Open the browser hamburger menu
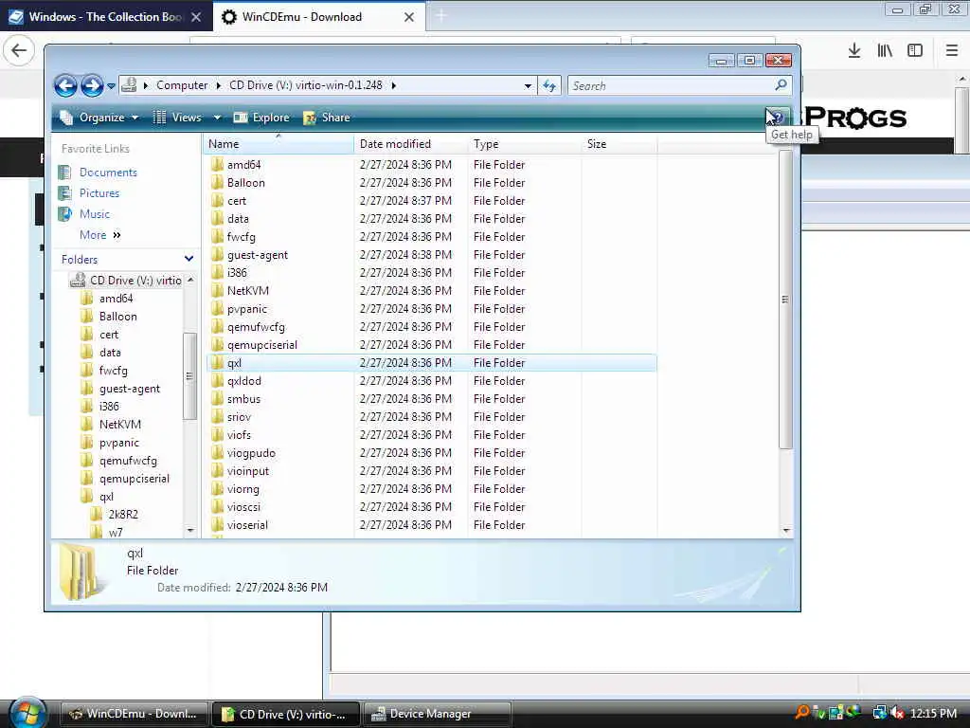This screenshot has width=970, height=728. point(952,50)
